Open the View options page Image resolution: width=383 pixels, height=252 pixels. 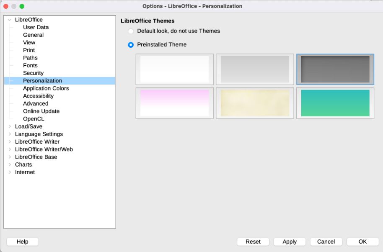(x=29, y=42)
